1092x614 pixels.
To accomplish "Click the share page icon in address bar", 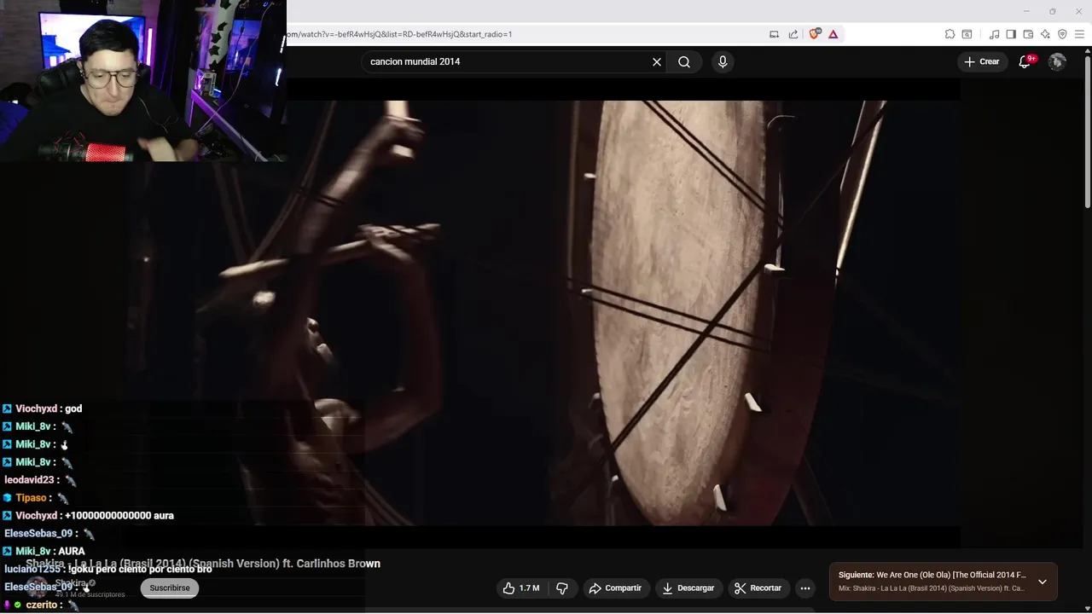I will click(x=793, y=34).
